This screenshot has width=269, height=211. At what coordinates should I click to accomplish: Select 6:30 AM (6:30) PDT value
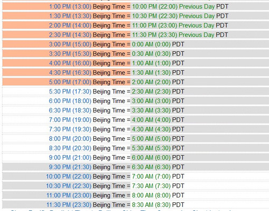coord(158,167)
